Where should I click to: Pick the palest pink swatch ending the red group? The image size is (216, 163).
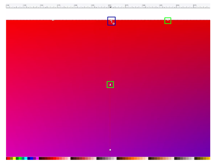pos(69,158)
